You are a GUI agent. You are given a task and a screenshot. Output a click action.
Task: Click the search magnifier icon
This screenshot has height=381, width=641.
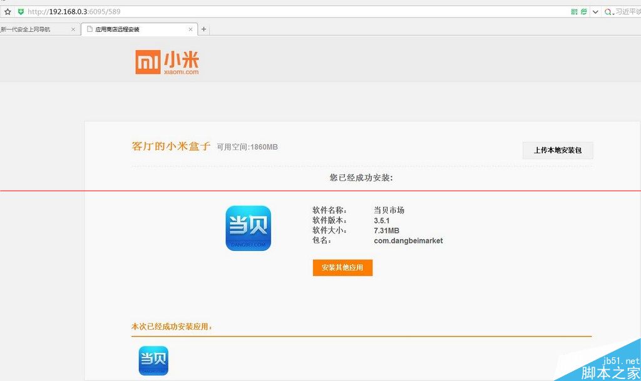click(x=608, y=12)
